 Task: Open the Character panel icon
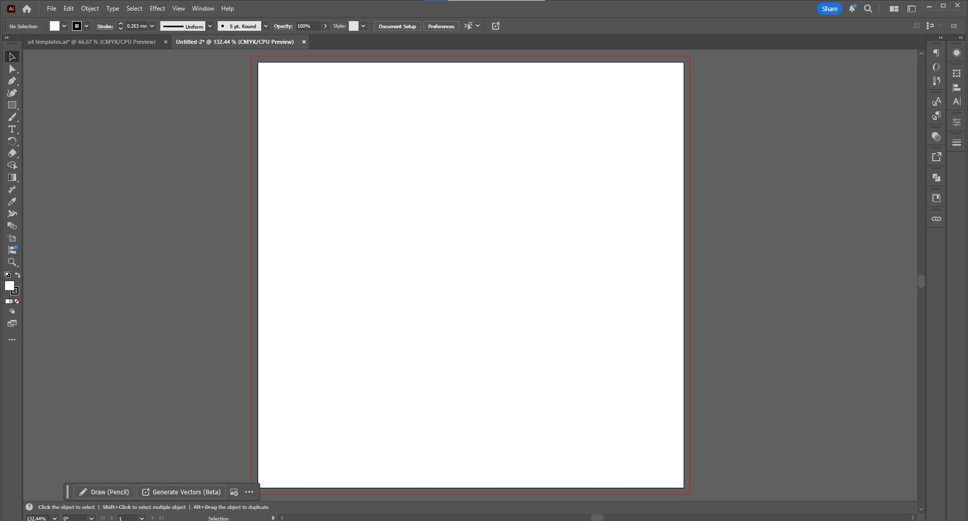pyautogui.click(x=956, y=102)
